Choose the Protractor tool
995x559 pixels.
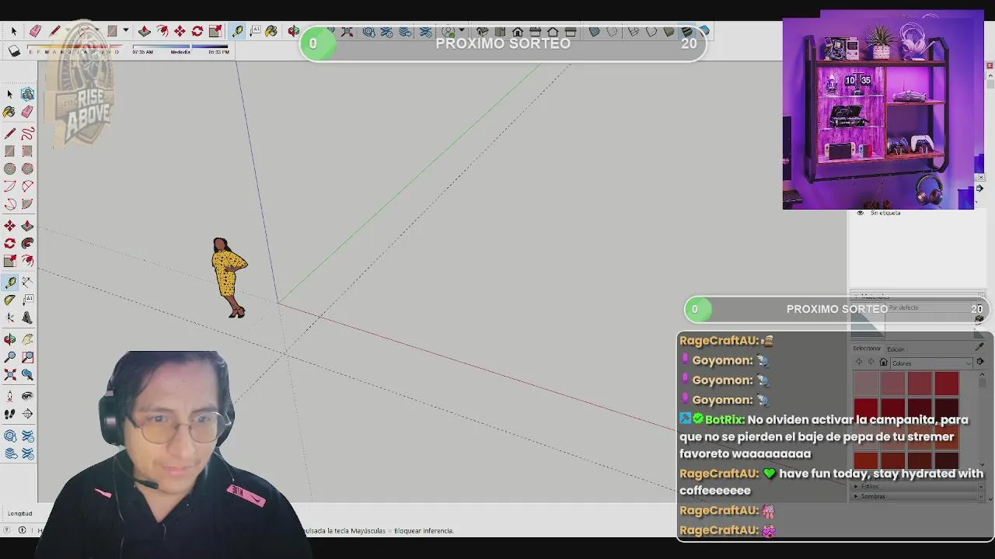pos(10,300)
